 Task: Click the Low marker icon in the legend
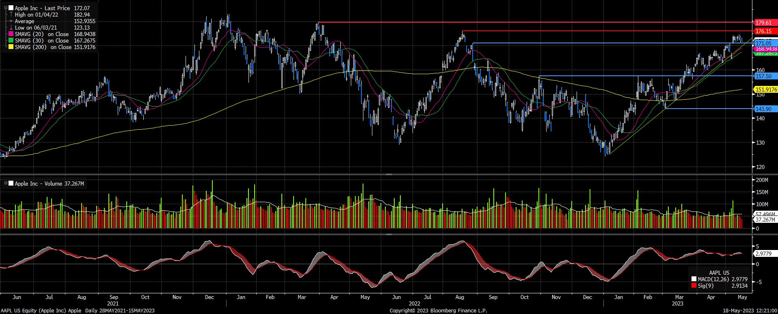click(11, 28)
